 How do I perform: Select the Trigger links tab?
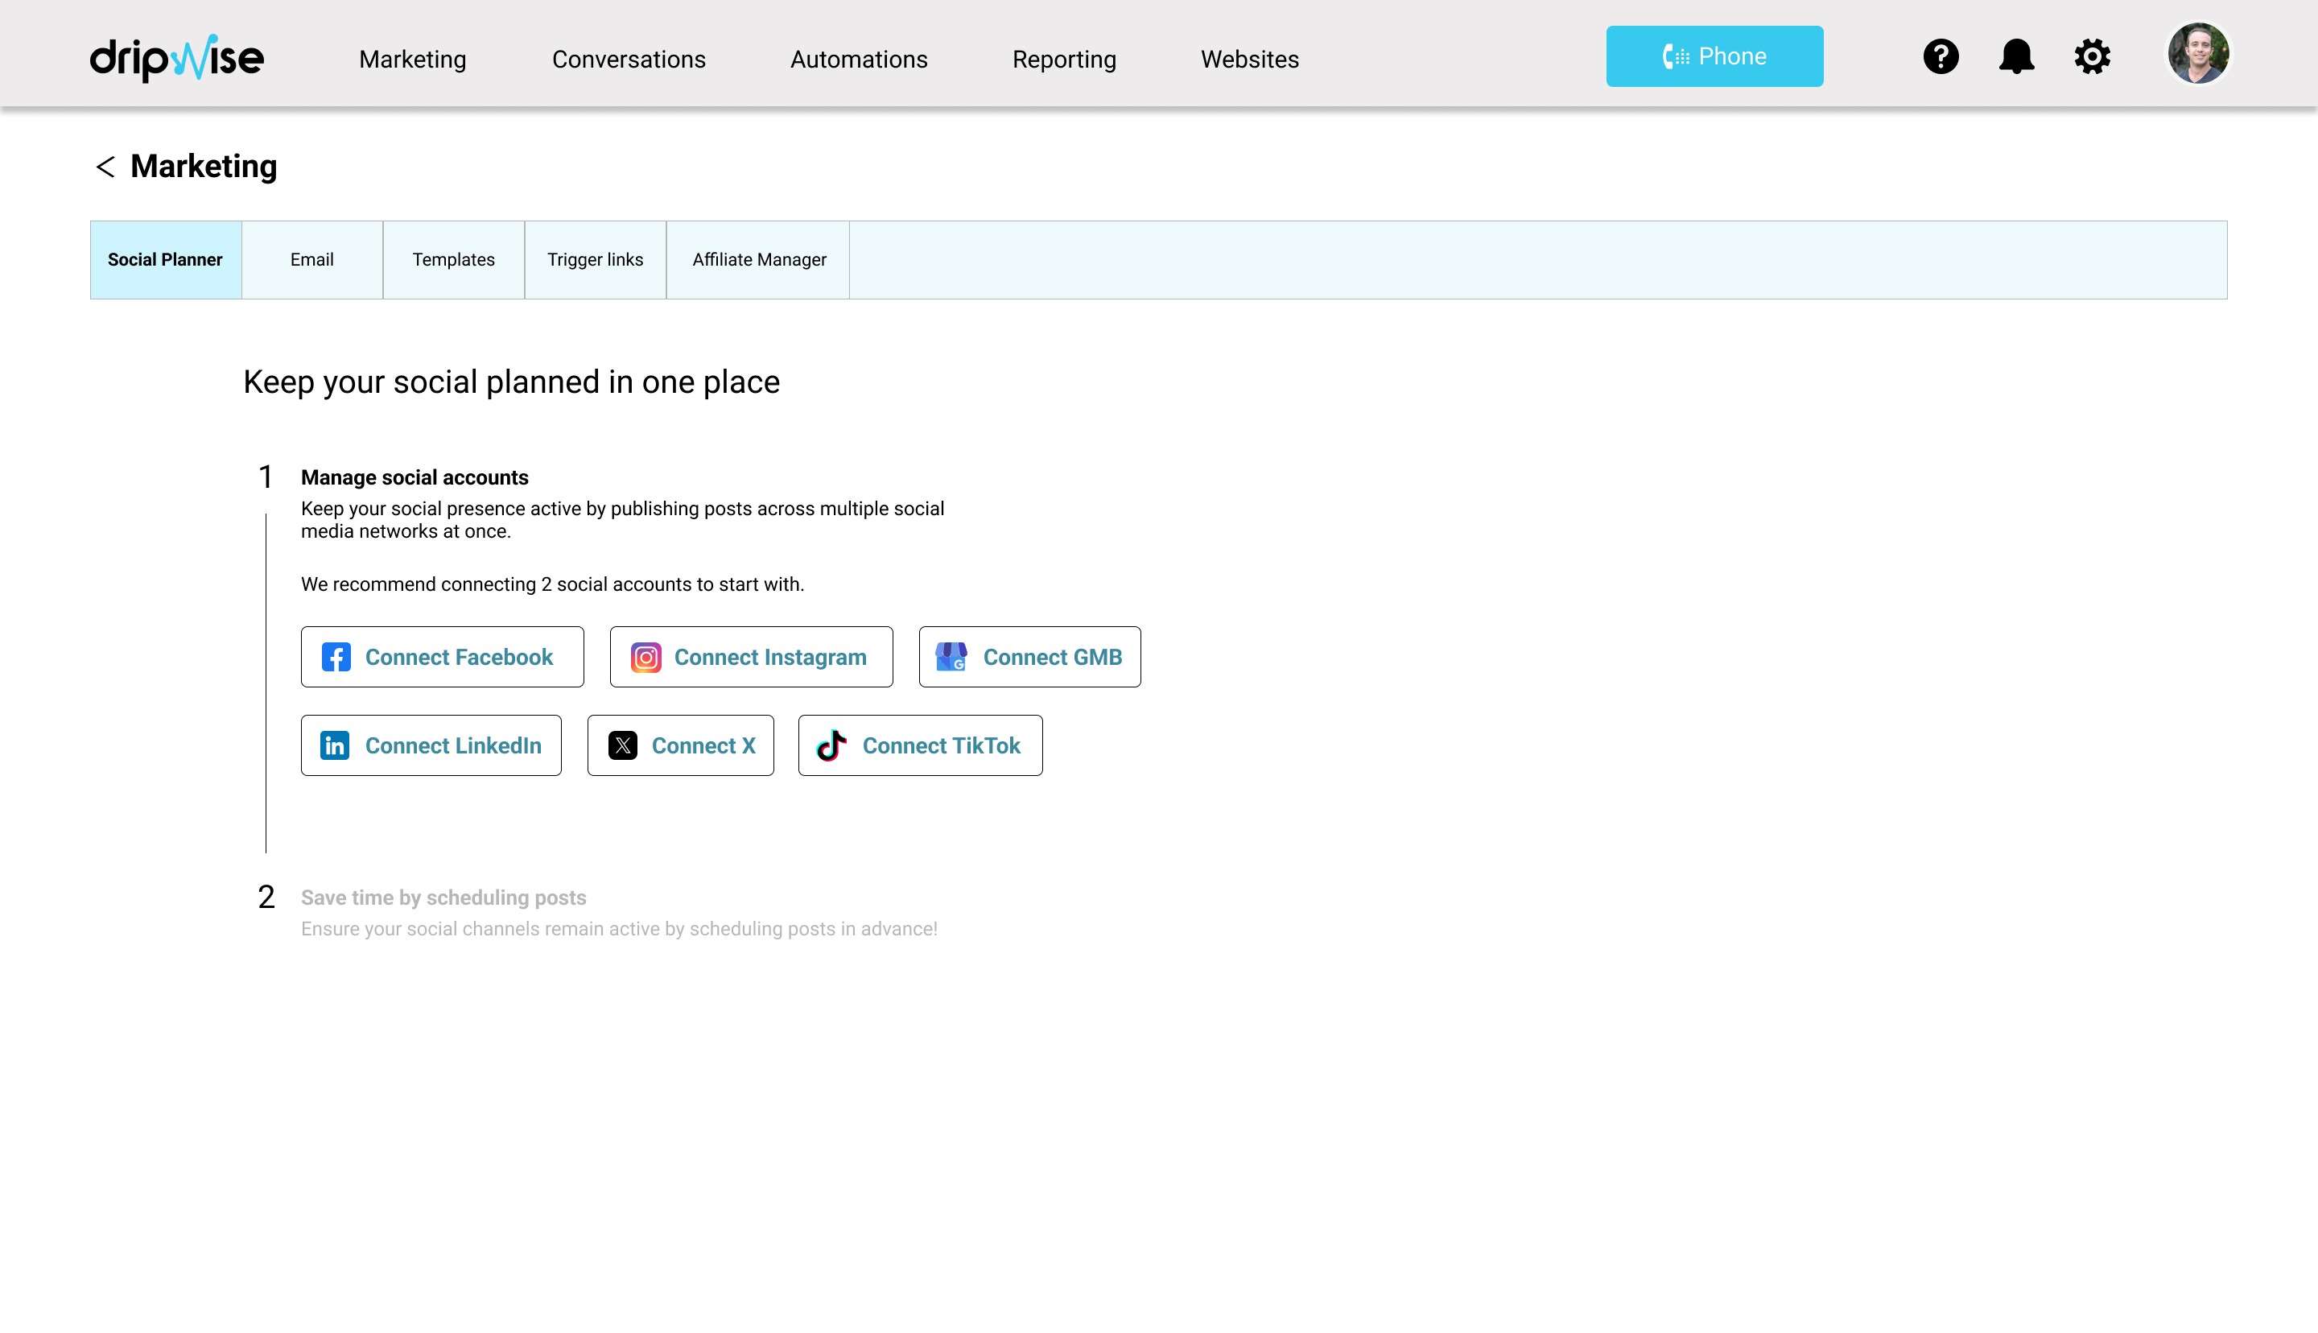595,260
